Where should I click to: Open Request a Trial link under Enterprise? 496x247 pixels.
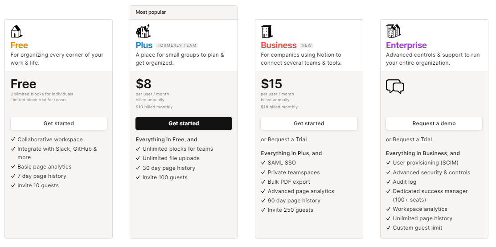coord(409,140)
